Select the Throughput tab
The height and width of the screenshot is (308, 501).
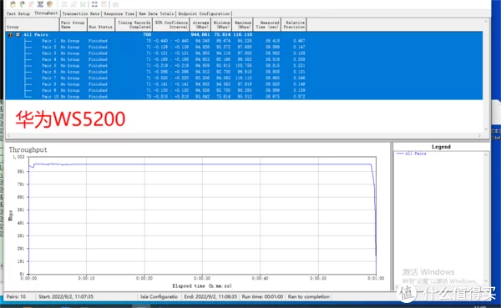coord(46,13)
